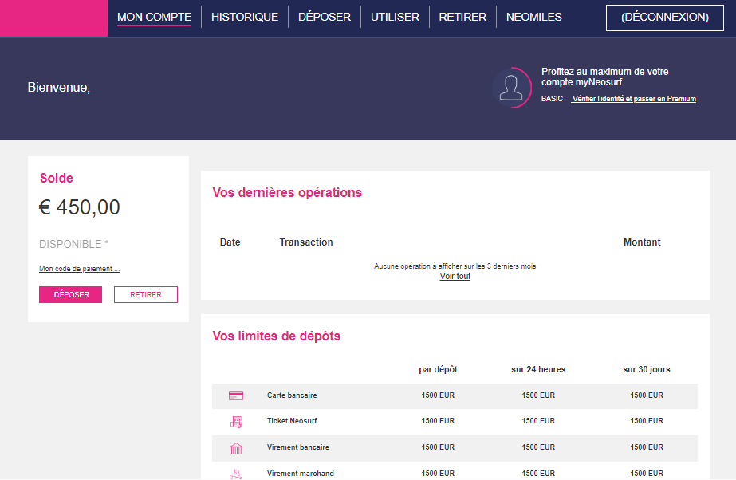The height and width of the screenshot is (480, 736).
Task: Click the Virement bancaire row label
Action: [x=298, y=447]
